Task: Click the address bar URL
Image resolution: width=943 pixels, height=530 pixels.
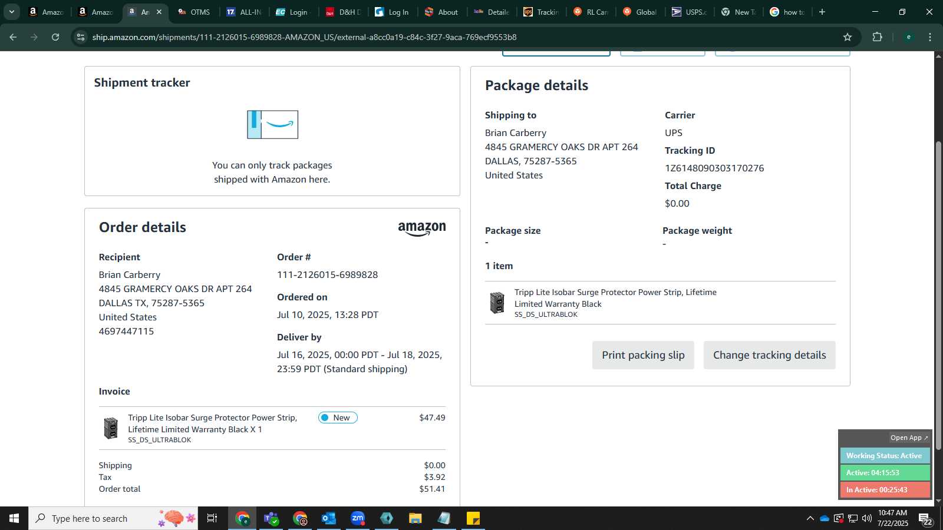Action: point(304,37)
